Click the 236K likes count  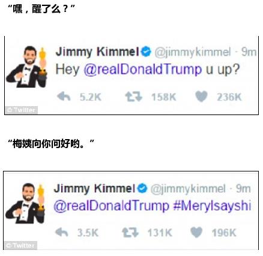pyautogui.click(x=229, y=97)
